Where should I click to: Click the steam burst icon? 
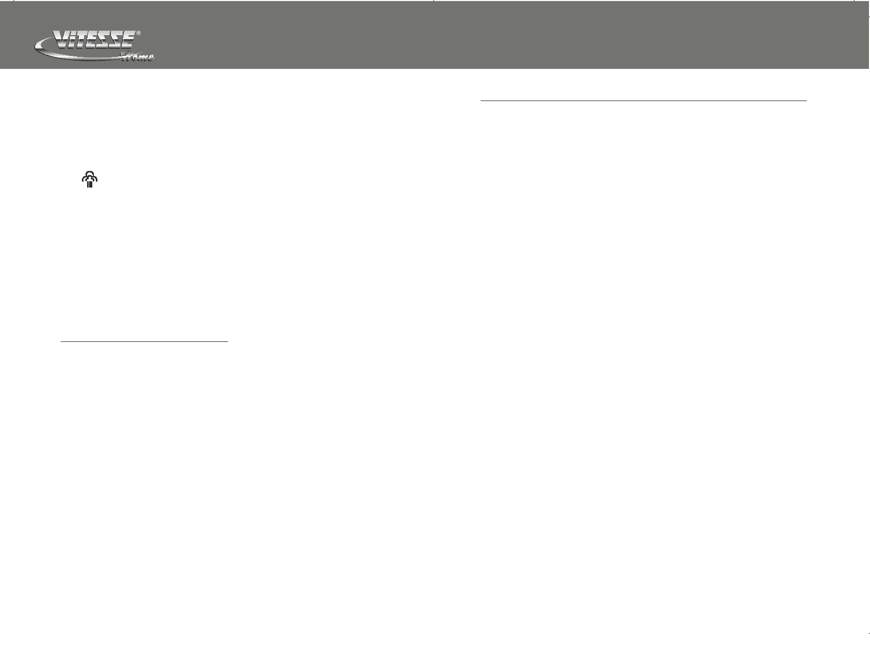pyautogui.click(x=90, y=180)
